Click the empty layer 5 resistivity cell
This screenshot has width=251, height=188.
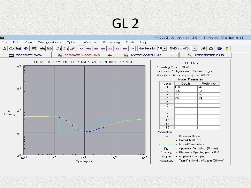(x=208, y=102)
